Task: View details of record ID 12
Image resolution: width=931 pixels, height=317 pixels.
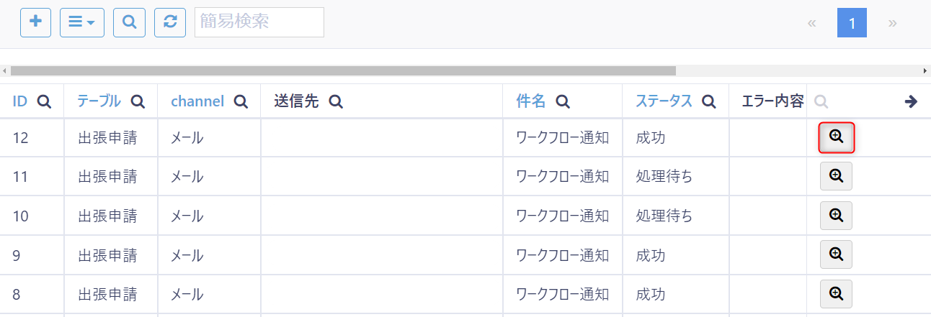Action: pyautogui.click(x=836, y=137)
